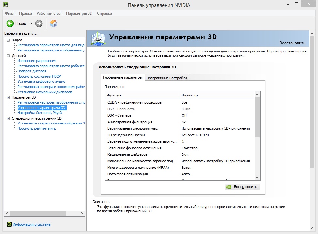Open the Параметры 3D menu
318x234 pixels.
[79, 13]
